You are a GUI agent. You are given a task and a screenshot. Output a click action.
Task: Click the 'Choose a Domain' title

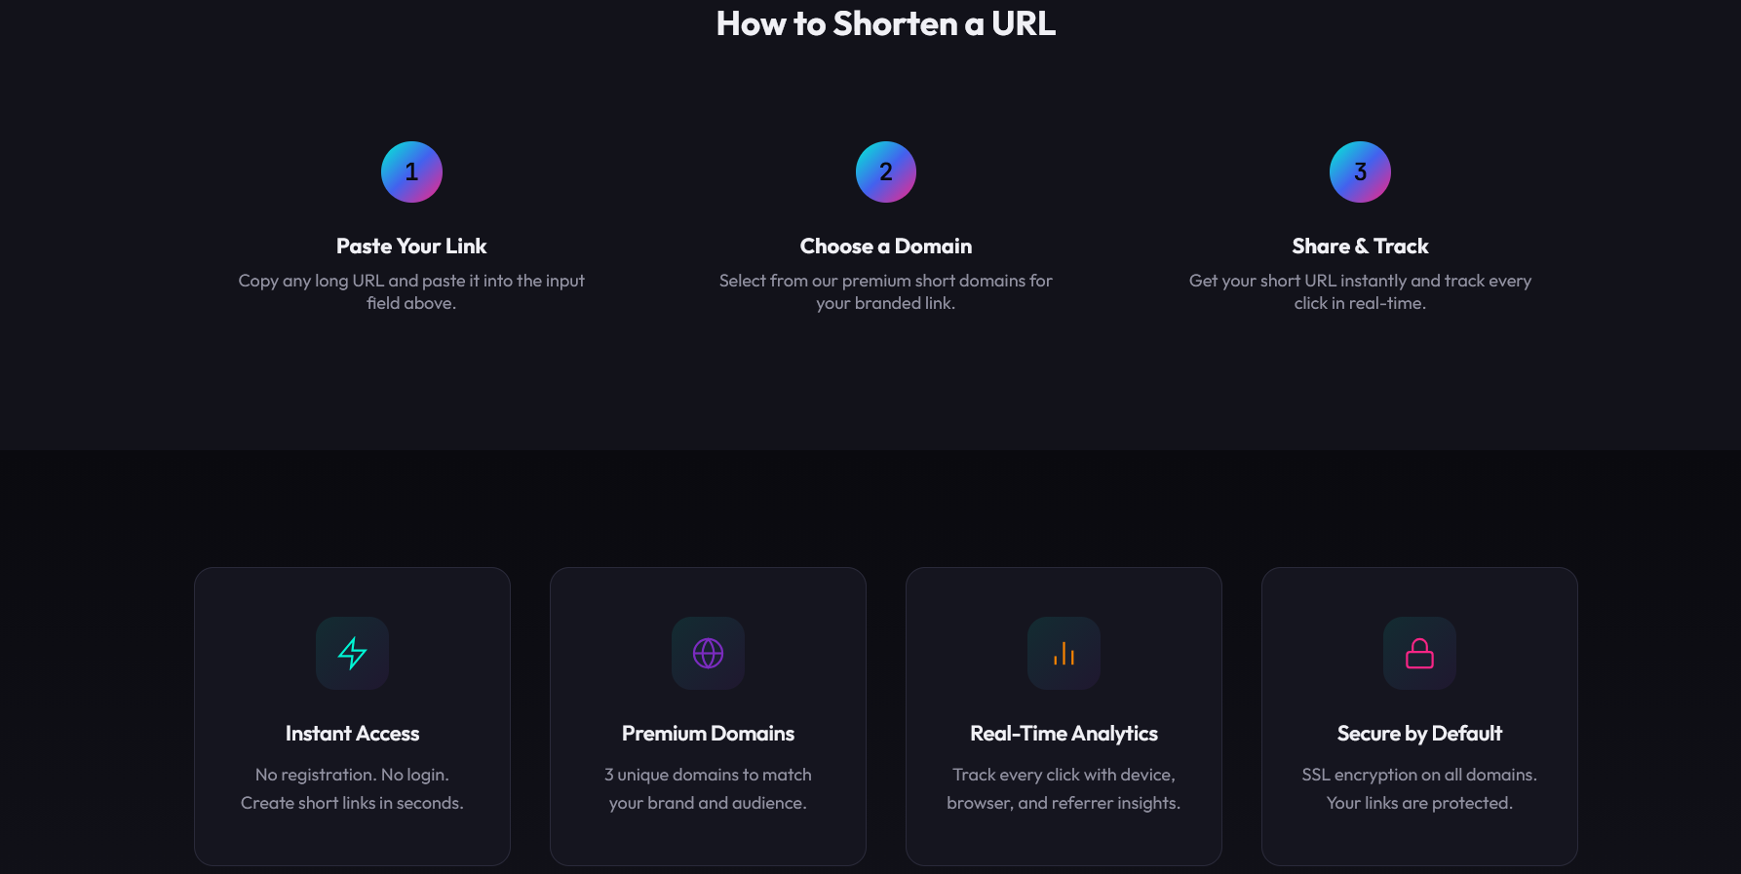[886, 247]
